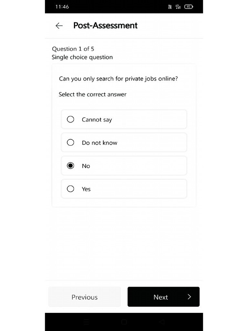Tap the "Question 1 of 5" progress text
The image size is (248, 331).
[73, 49]
